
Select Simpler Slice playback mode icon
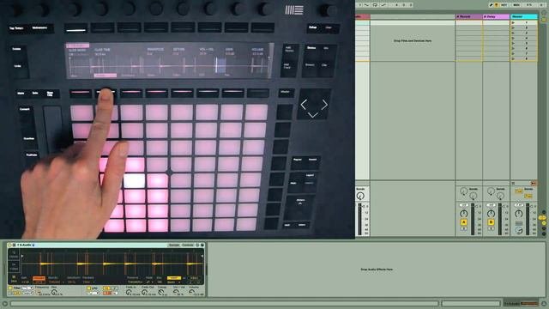14,278
